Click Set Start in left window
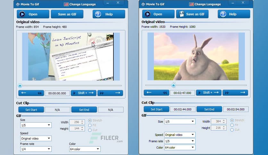The width and height of the screenshot is (268, 155). [31, 110]
